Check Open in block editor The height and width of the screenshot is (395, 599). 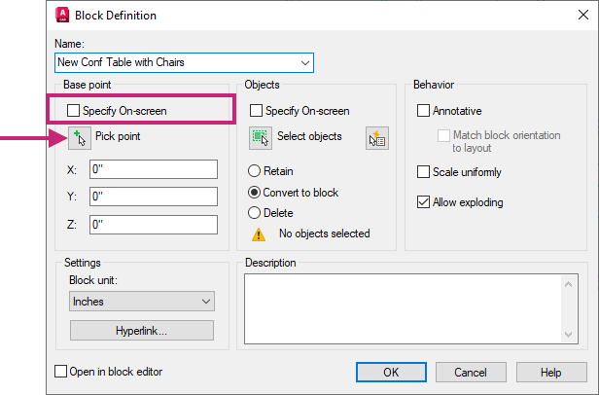61,372
